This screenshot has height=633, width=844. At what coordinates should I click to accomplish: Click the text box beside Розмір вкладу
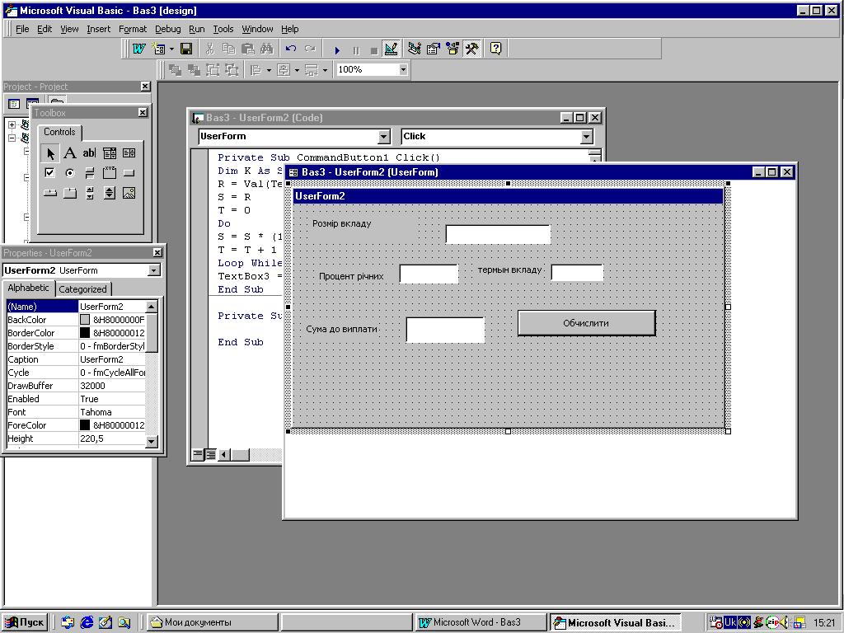(498, 235)
